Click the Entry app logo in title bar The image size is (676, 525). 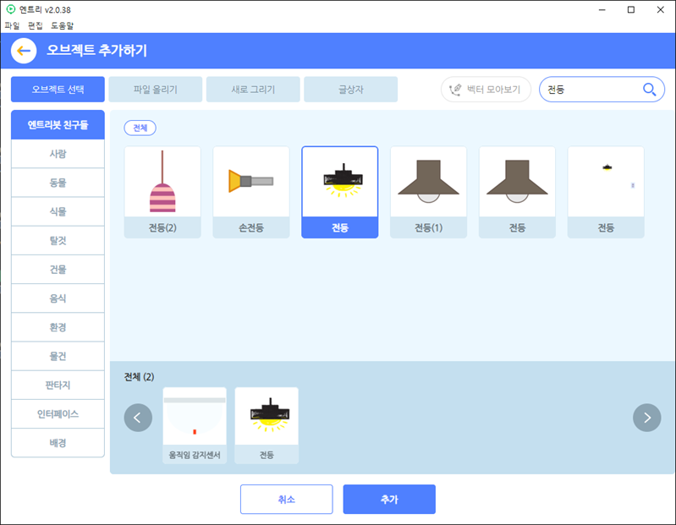point(11,9)
